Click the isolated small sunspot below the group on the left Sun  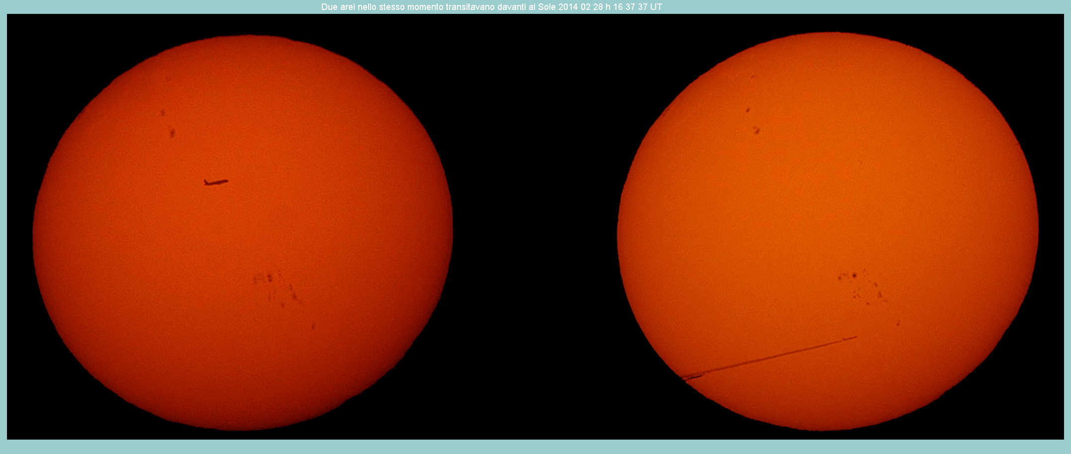click(x=313, y=325)
